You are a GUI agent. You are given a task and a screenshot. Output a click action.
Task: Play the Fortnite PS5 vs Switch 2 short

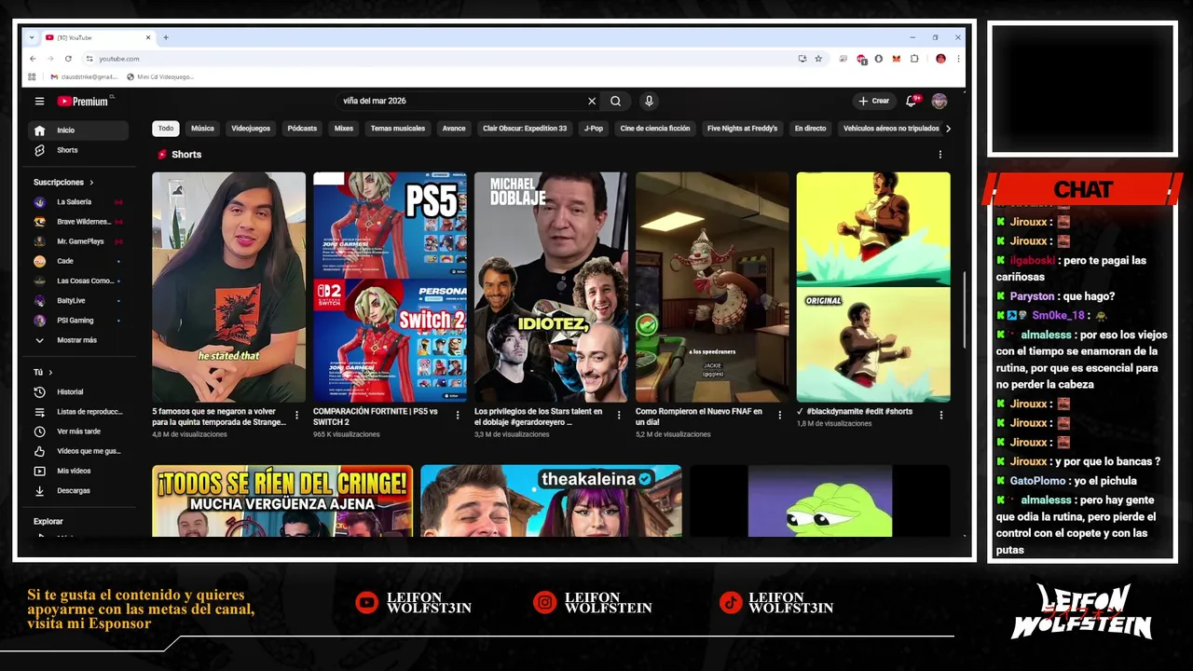point(390,287)
